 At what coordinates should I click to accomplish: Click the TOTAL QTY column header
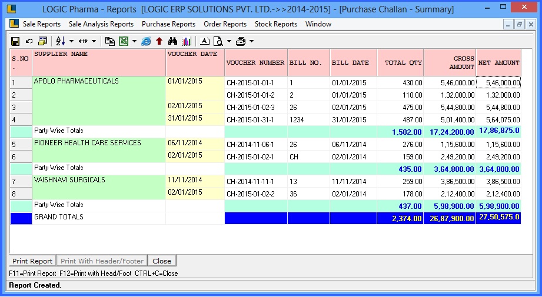[x=400, y=62]
